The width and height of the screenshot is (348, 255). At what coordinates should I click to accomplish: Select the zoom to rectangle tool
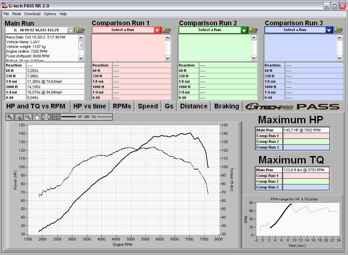[19, 117]
